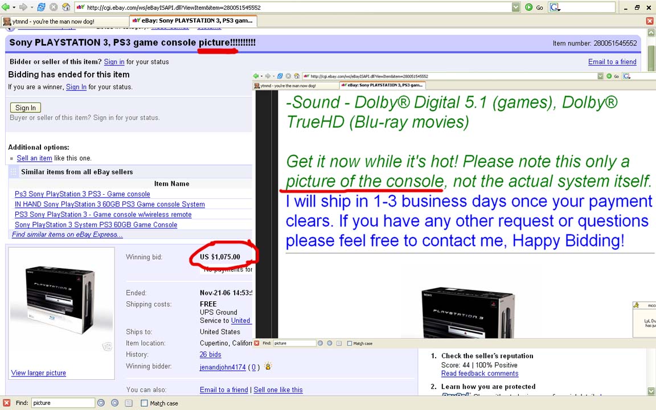The width and height of the screenshot is (656, 410).
Task: Click 'Sell one like this' link
Action: (x=278, y=389)
